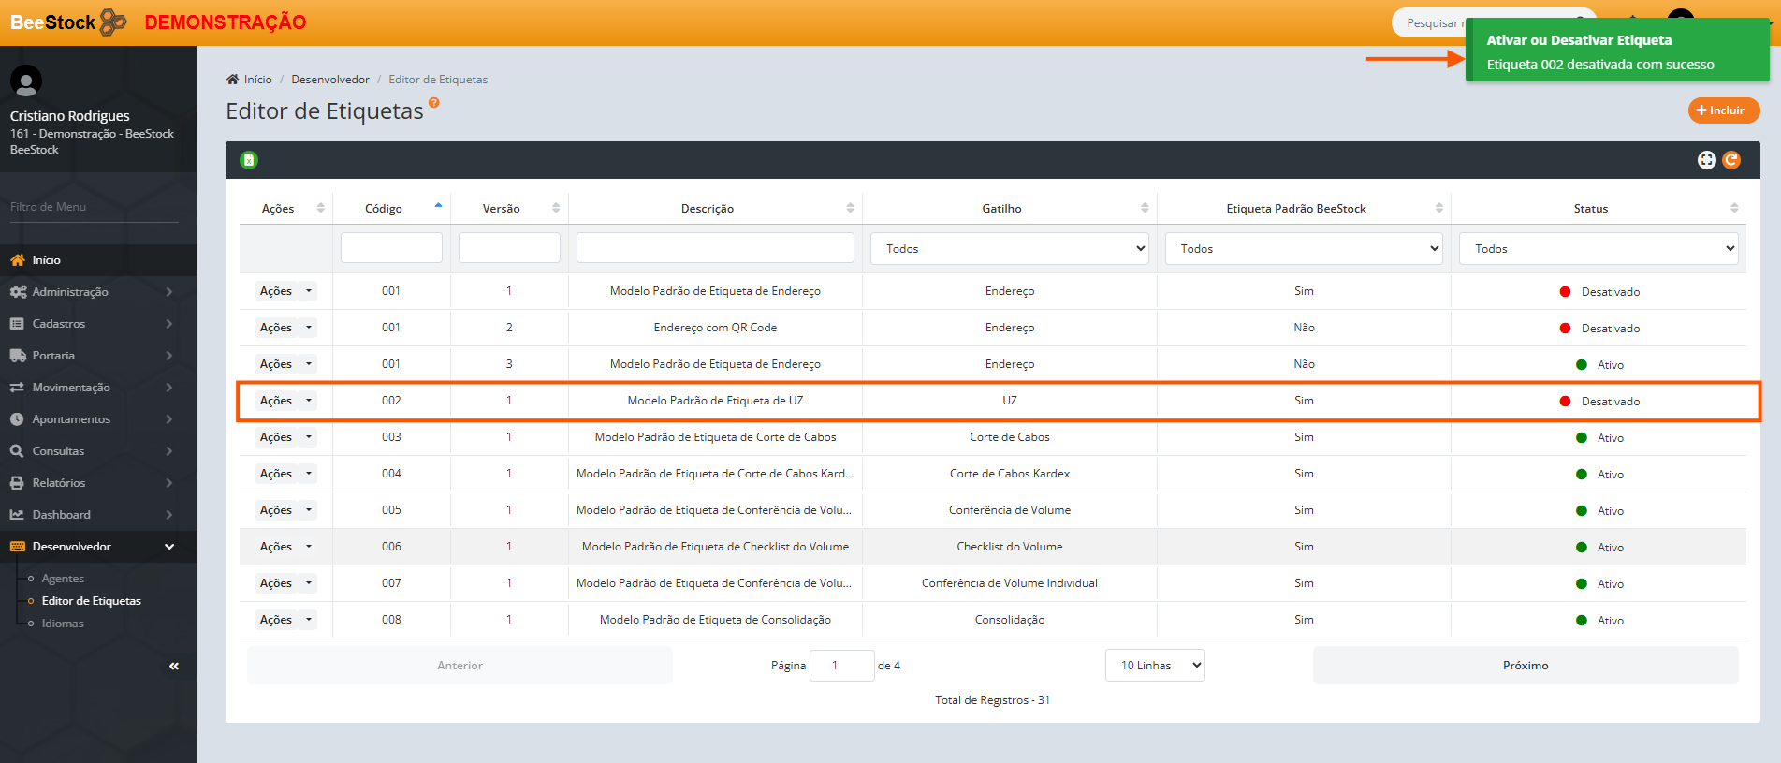Open the Idiomas submenu item
The width and height of the screenshot is (1781, 763).
point(63,624)
